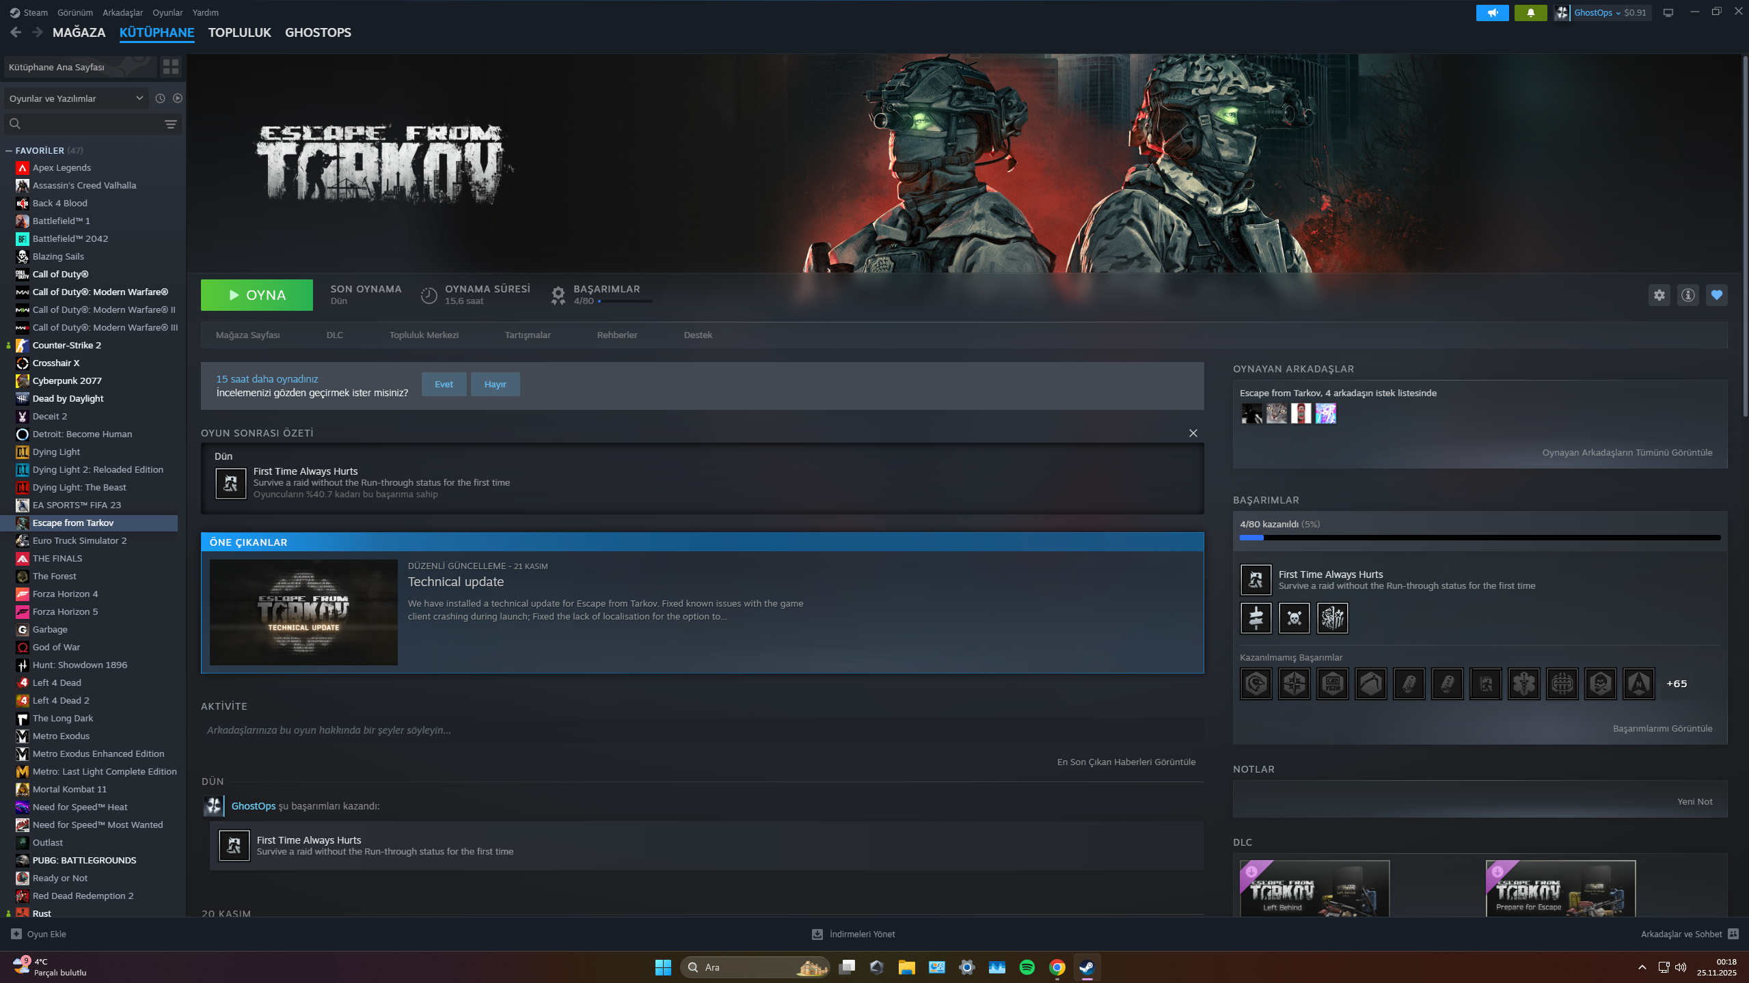Viewport: 1749px width, 983px height.
Task: Open the Arkadaşlar menu
Action: pyautogui.click(x=123, y=12)
